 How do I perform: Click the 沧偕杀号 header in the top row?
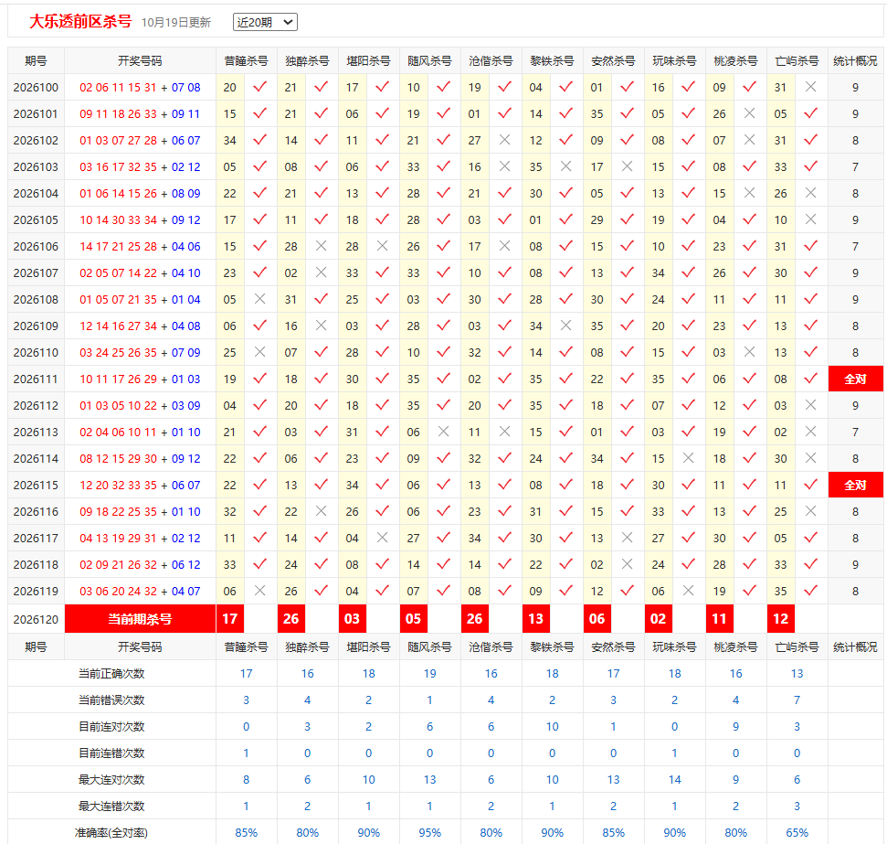(x=491, y=60)
